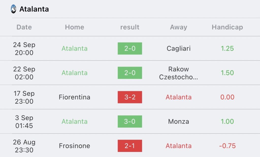Click the -0.75 handicap value
This screenshot has width=260, height=157.
pos(227,146)
